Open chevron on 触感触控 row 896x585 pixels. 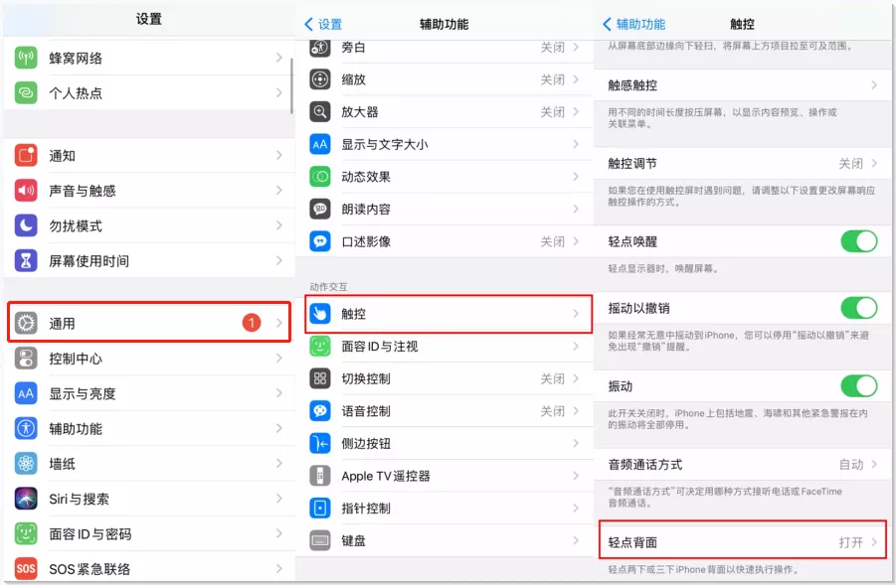874,85
